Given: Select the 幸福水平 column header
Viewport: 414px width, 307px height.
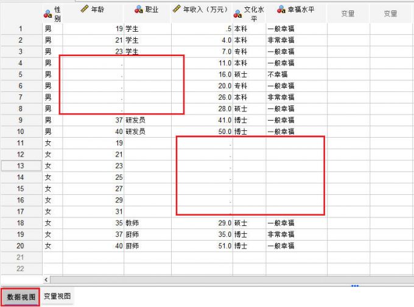Looking at the screenshot, I should [296, 12].
